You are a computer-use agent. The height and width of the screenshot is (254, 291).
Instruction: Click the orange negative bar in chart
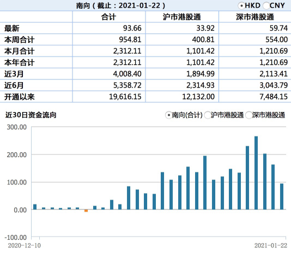pyautogui.click(x=86, y=211)
